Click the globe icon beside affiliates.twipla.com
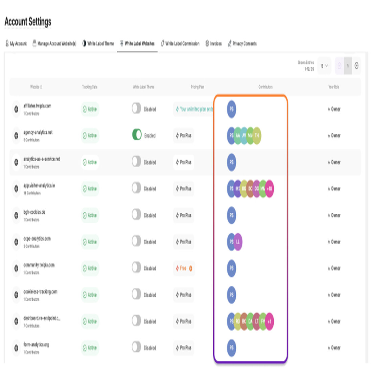 pos(16,109)
